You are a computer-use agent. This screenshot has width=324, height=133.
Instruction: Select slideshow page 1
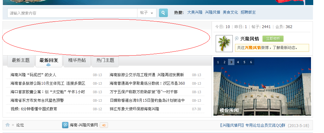tap(218, 62)
